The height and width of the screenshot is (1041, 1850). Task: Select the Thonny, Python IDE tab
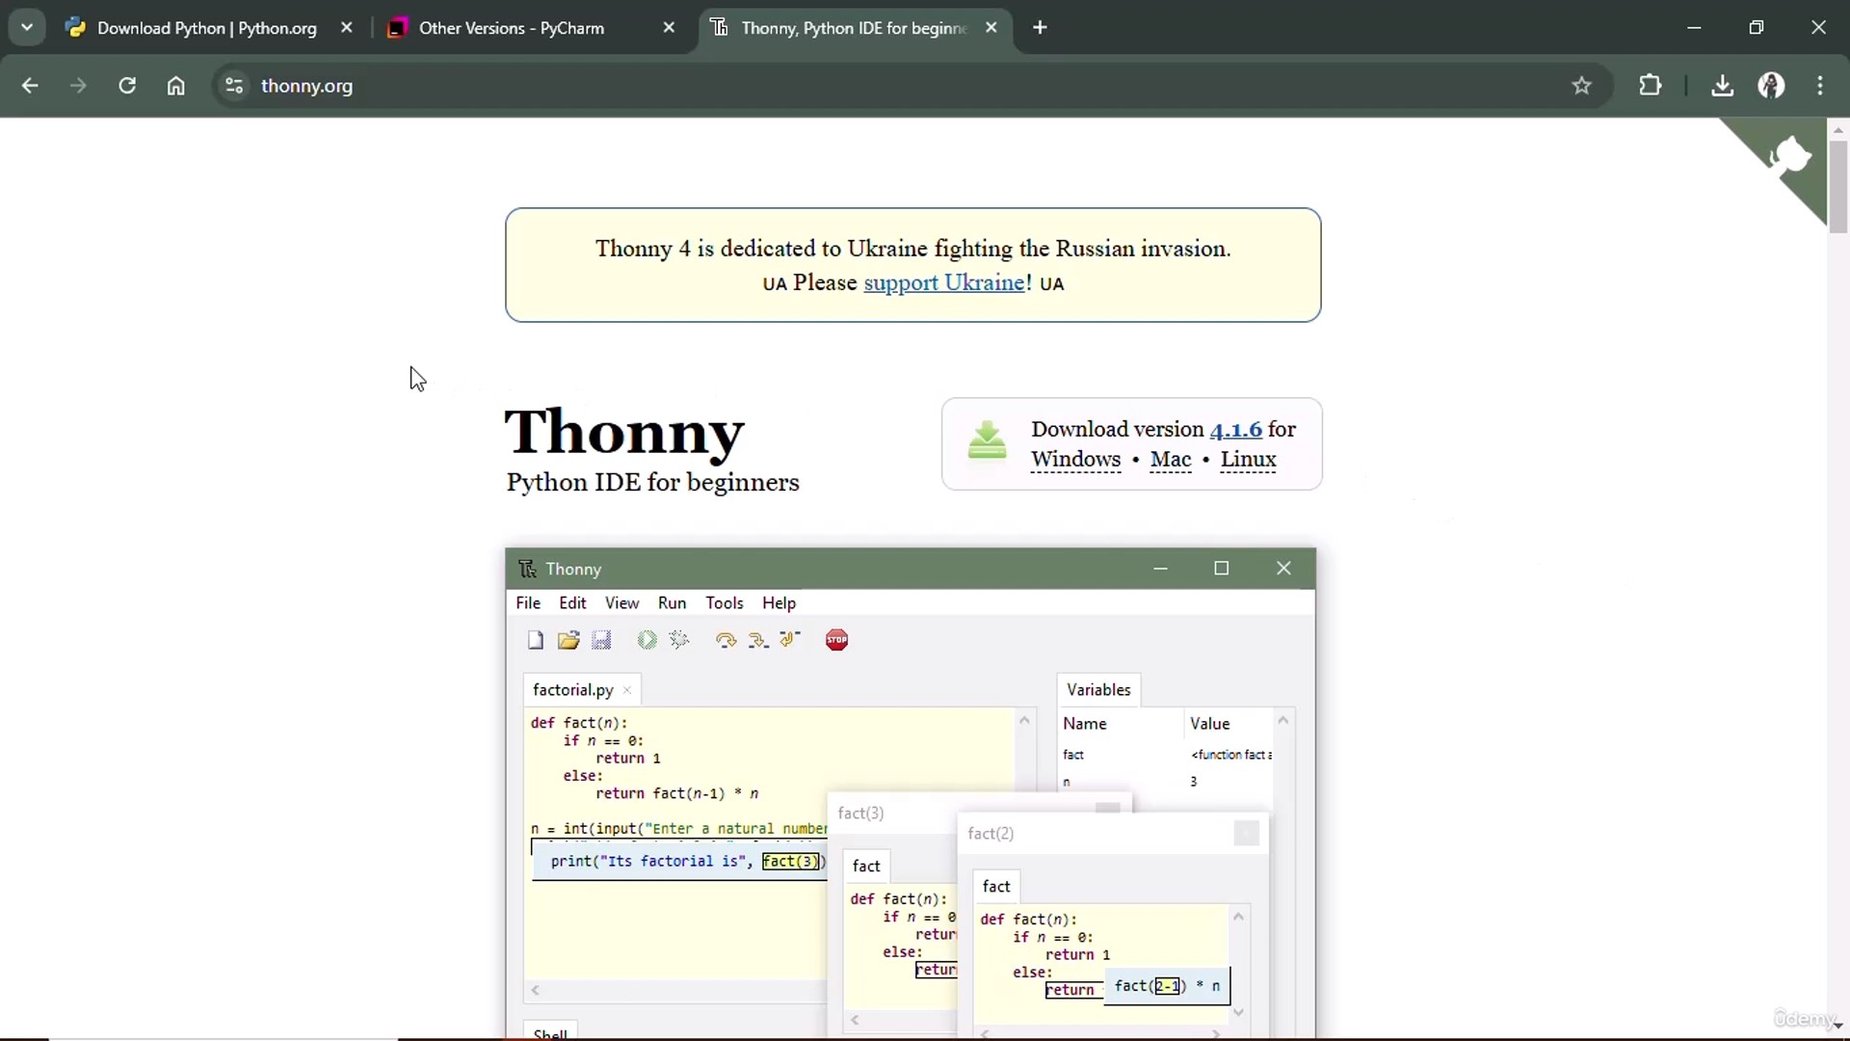(853, 28)
